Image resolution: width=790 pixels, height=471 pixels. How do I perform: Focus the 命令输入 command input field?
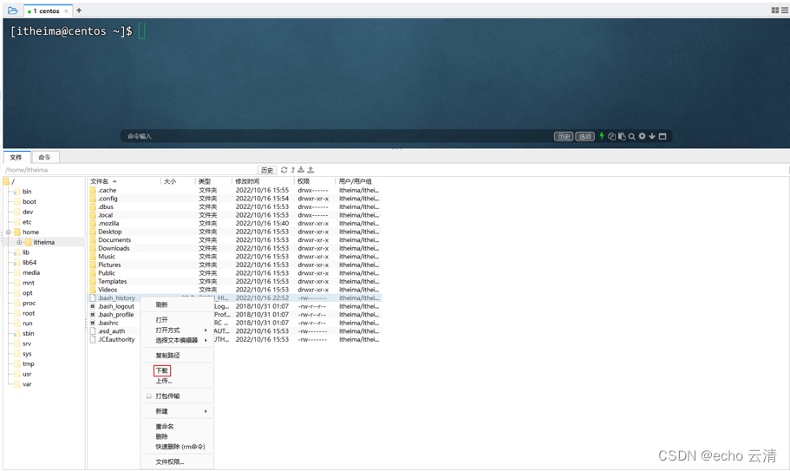tap(337, 136)
